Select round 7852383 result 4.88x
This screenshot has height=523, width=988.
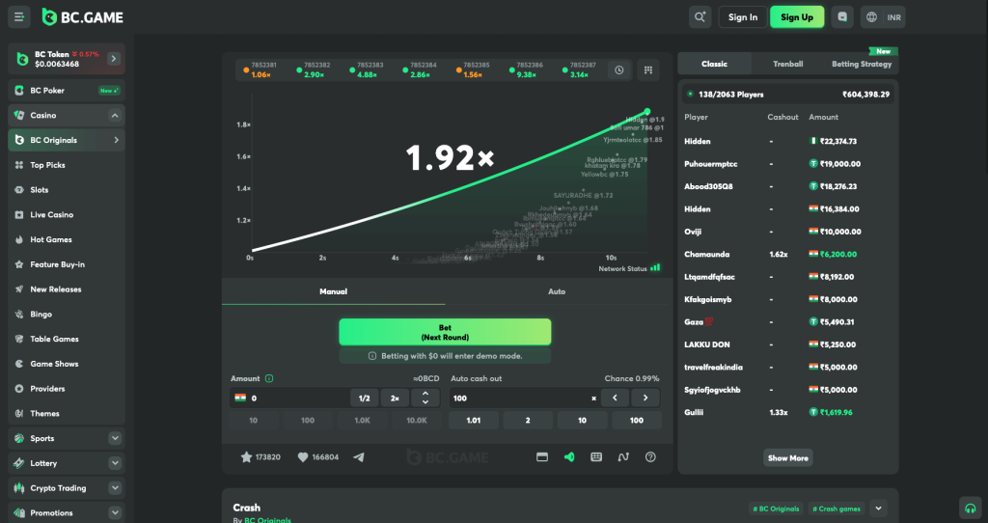click(367, 69)
